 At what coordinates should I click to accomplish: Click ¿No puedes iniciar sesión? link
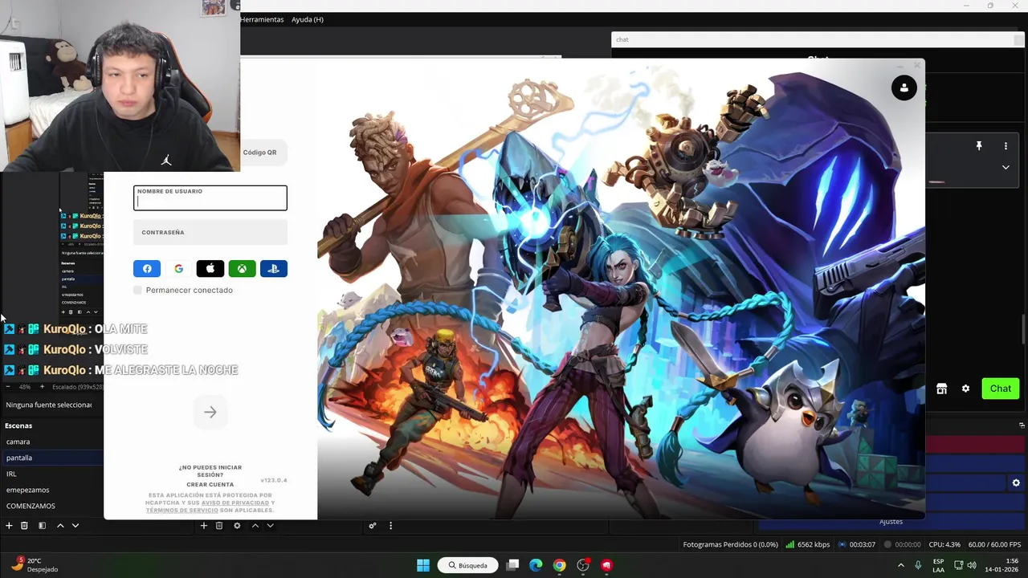click(210, 471)
